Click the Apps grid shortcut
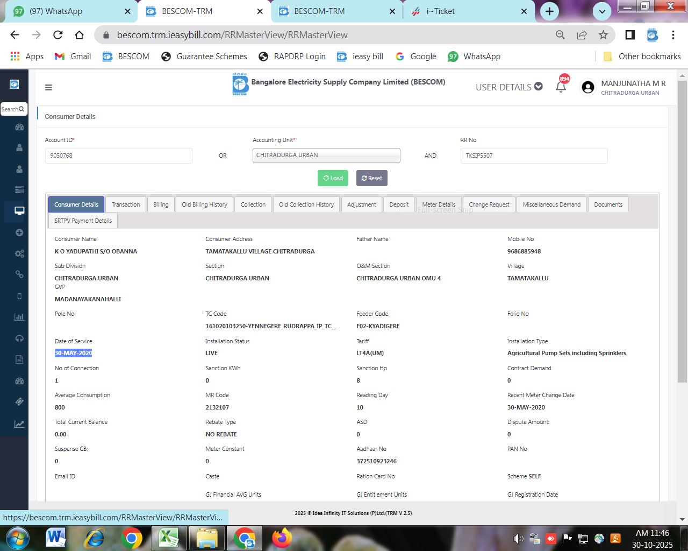Screen dimensions: 688x551 [x=27, y=56]
